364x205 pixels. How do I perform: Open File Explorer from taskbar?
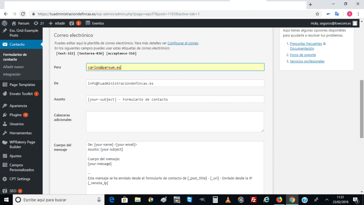(138, 200)
